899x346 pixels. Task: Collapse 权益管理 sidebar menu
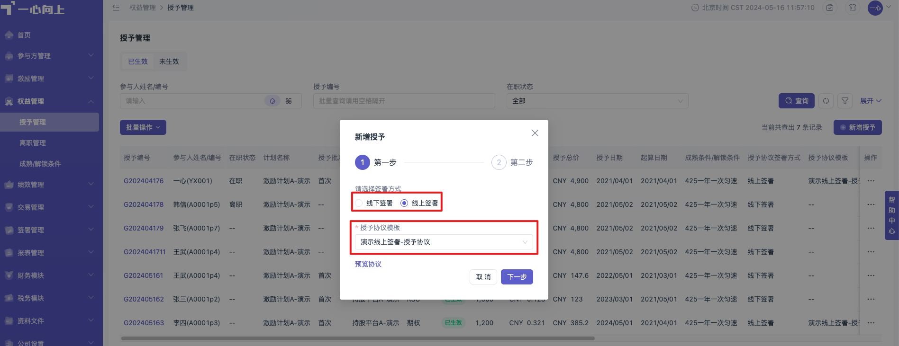coord(51,101)
